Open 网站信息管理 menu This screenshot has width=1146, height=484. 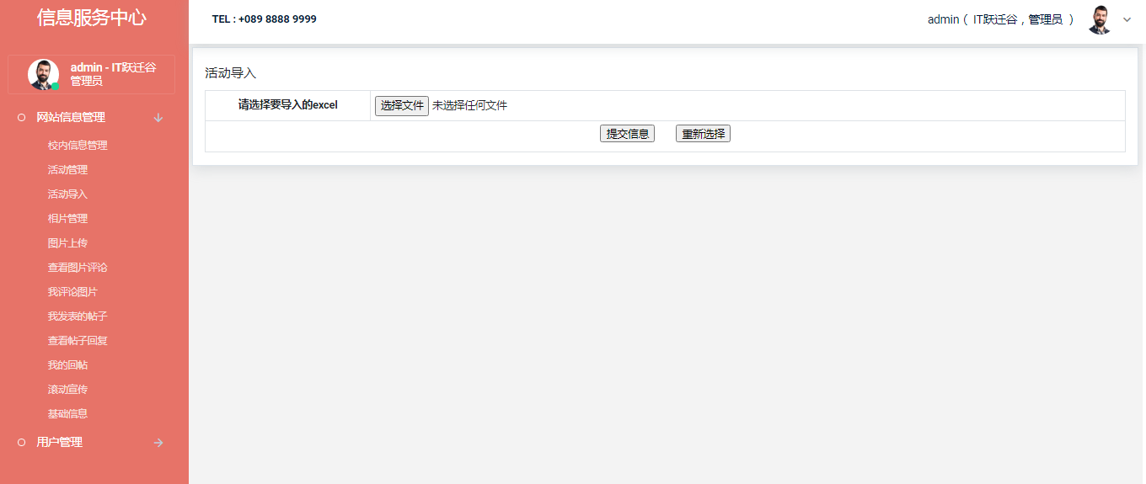click(x=71, y=118)
